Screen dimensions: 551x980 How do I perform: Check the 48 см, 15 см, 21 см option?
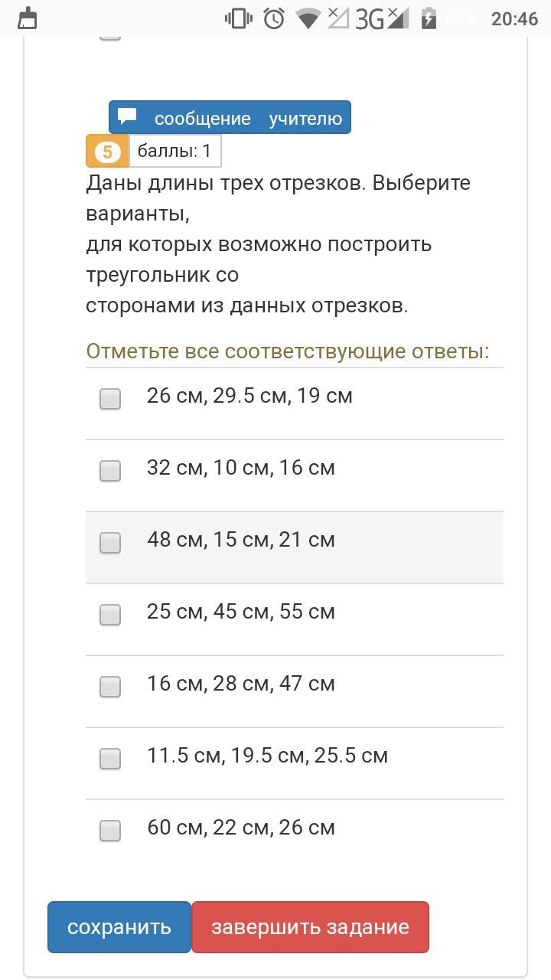(110, 542)
